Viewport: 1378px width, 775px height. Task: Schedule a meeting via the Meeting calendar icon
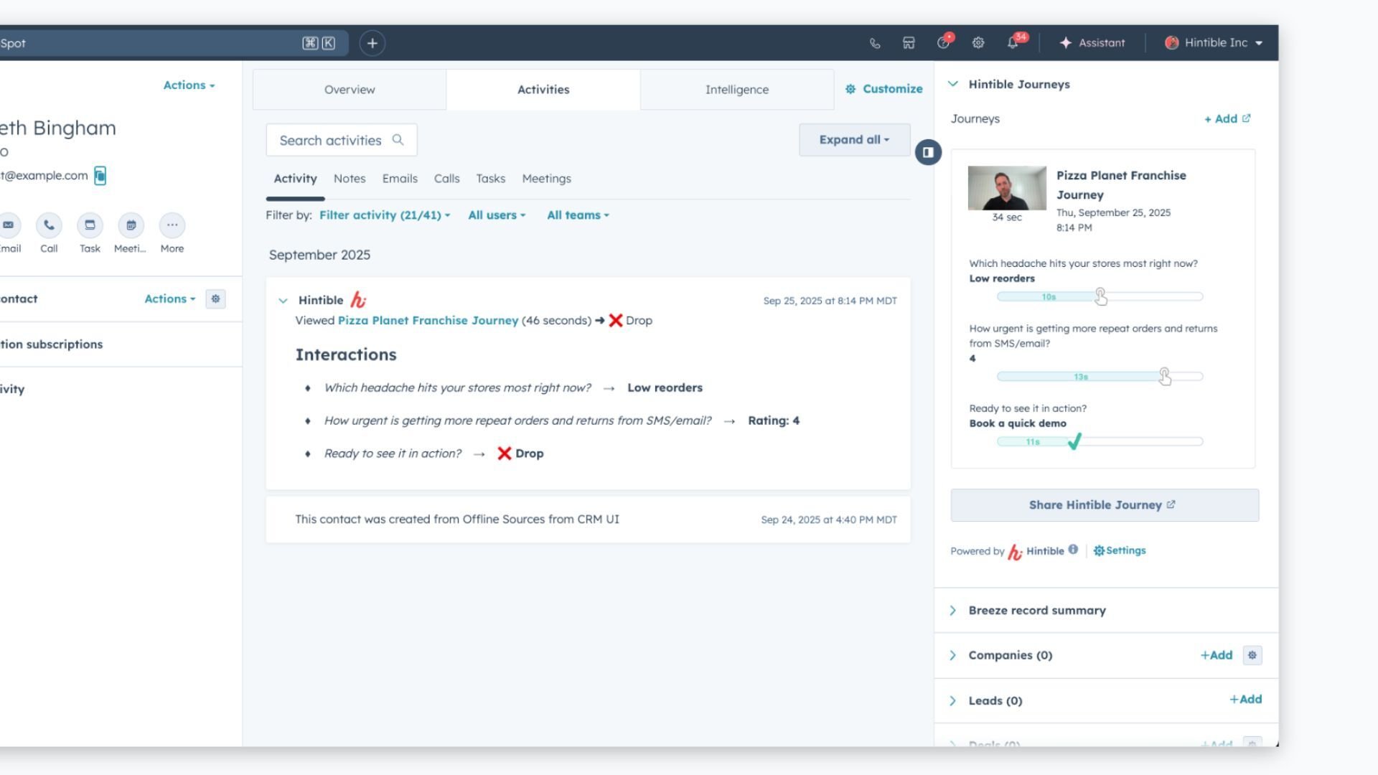131,225
